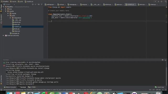Open the Python Console tool window
Screen dimensions: 168x94
(10, 87)
